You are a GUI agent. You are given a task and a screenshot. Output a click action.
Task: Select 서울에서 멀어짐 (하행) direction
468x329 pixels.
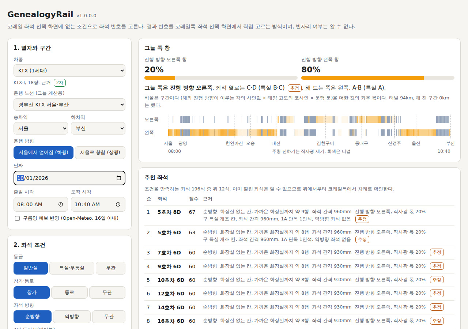(44, 152)
